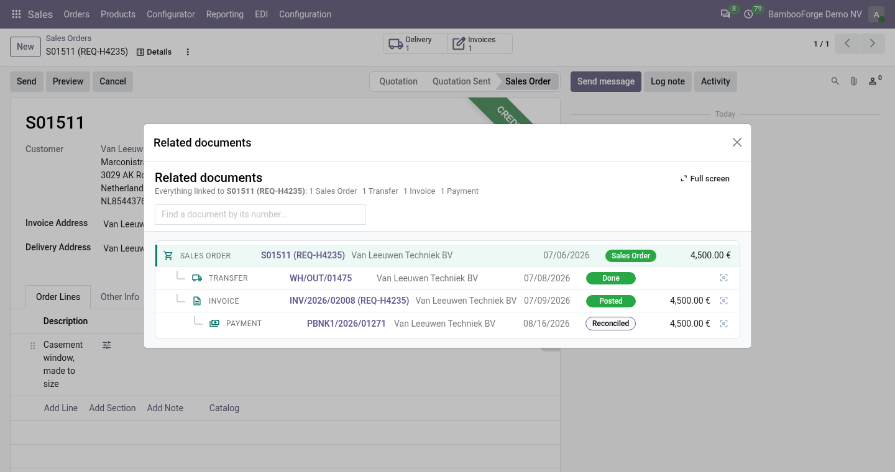Open the Configuration menu
The image size is (895, 472).
305,14
